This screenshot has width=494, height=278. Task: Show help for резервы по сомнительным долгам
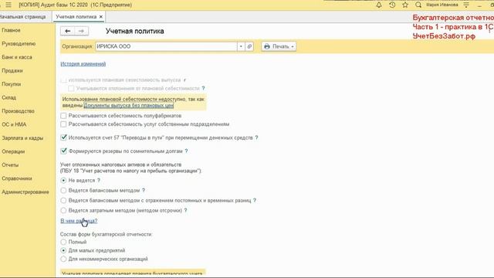click(x=186, y=151)
